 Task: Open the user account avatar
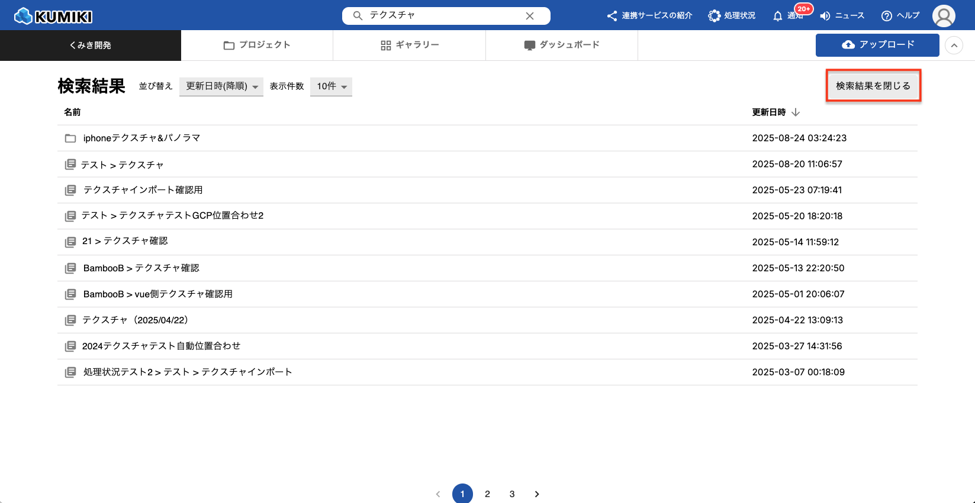(x=944, y=16)
